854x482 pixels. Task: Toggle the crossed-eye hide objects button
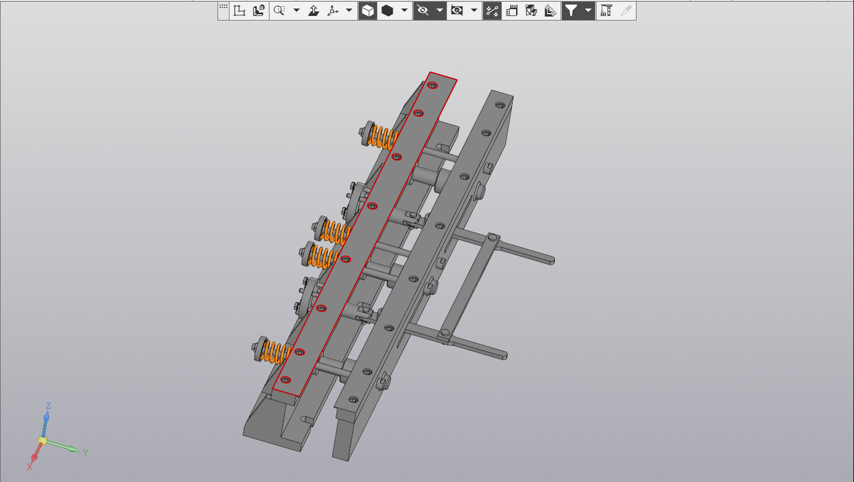tap(422, 10)
